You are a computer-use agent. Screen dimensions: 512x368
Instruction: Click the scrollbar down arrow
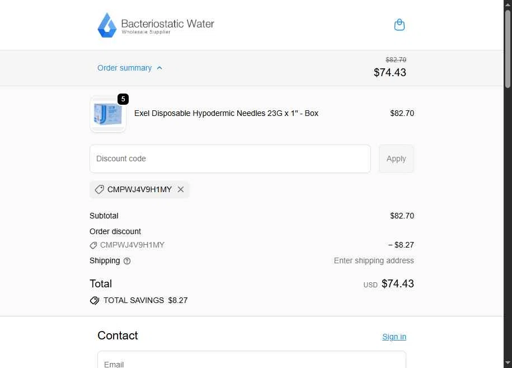(x=508, y=363)
